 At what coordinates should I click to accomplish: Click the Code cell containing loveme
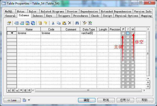[x=51, y=33]
